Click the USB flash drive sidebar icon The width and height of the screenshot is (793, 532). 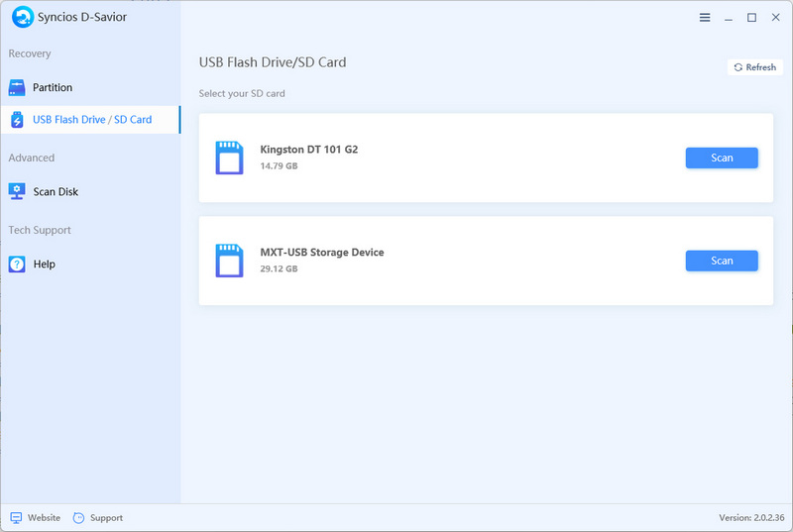(17, 120)
